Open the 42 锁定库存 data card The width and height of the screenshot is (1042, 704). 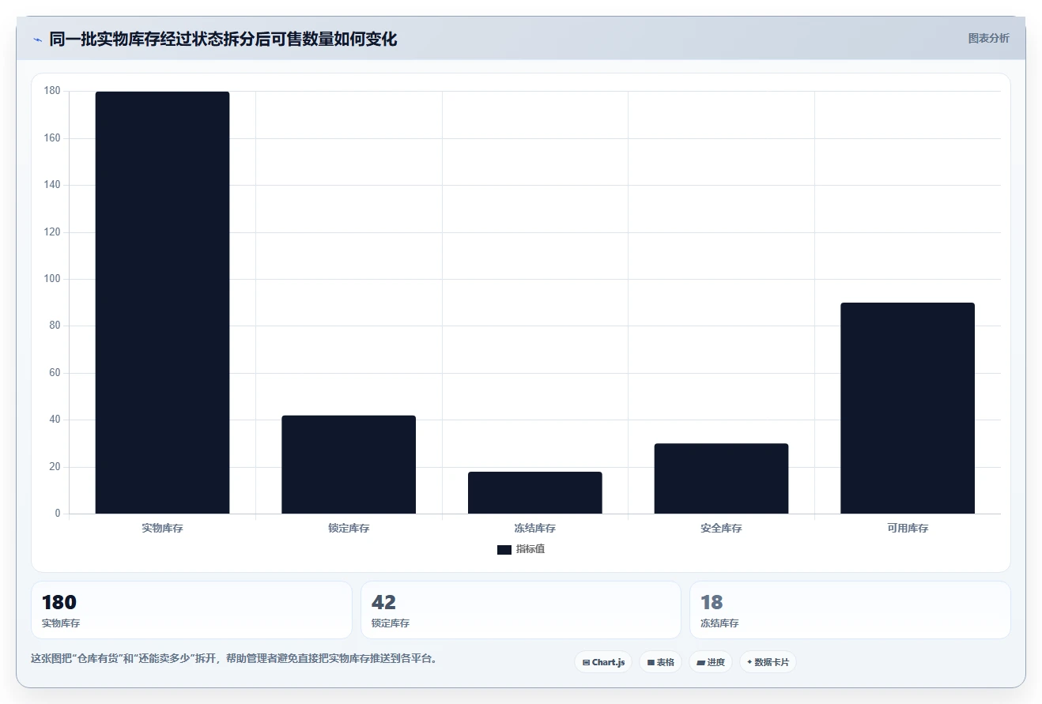[521, 610]
